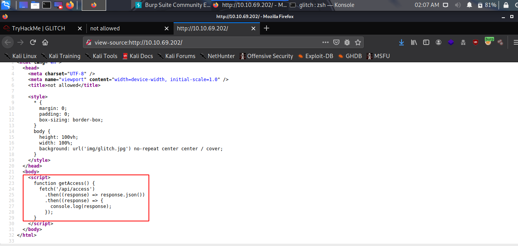Toggle the sidebars panel in Firefox
This screenshot has height=246, width=518.
coord(426,42)
